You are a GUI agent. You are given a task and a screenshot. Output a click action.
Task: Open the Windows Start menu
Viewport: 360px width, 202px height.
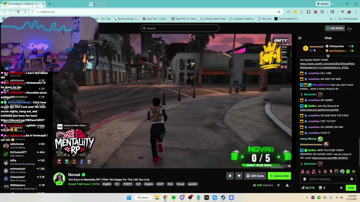(x=129, y=198)
